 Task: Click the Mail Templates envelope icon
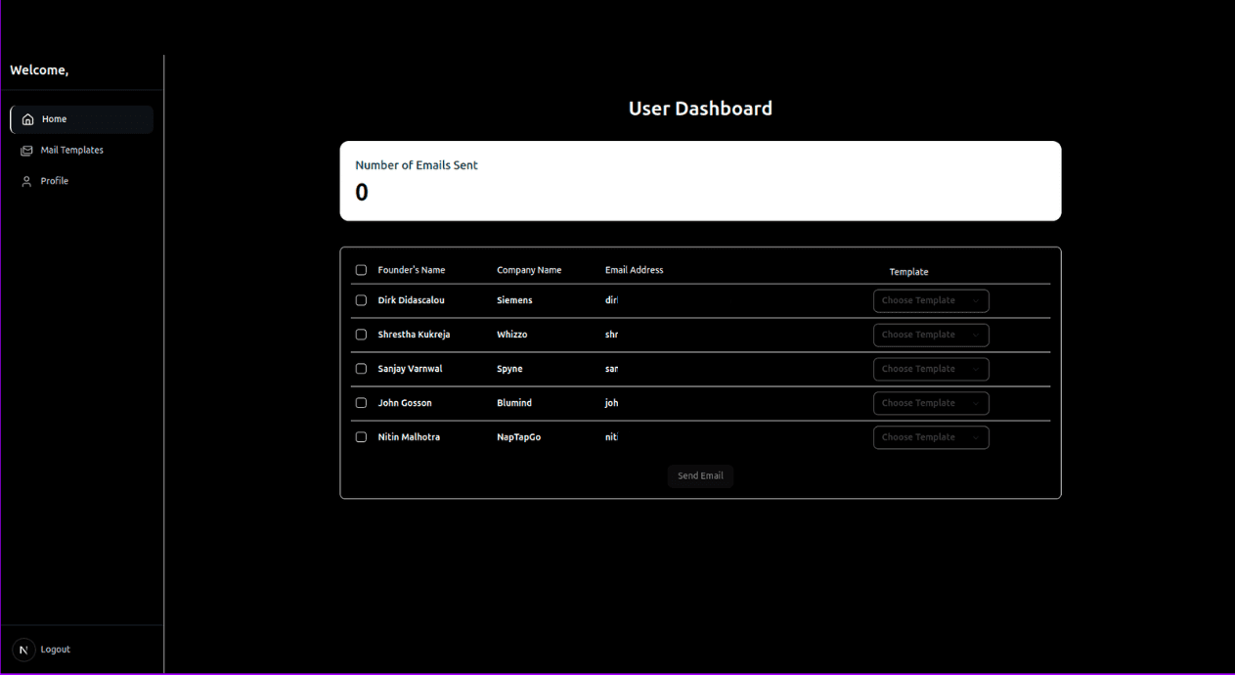pos(26,151)
